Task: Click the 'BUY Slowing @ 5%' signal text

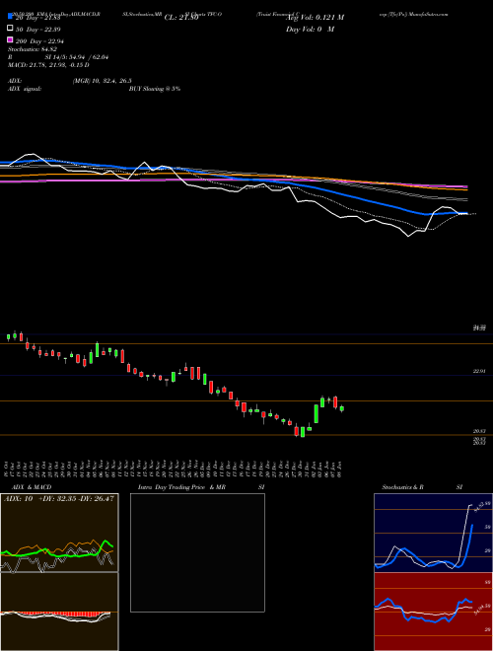Action: (x=155, y=89)
